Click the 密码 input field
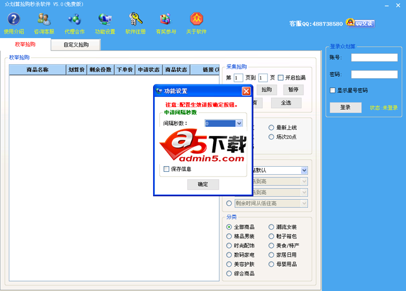Image resolution: width=406 pixels, height=291 pixels. point(374,74)
